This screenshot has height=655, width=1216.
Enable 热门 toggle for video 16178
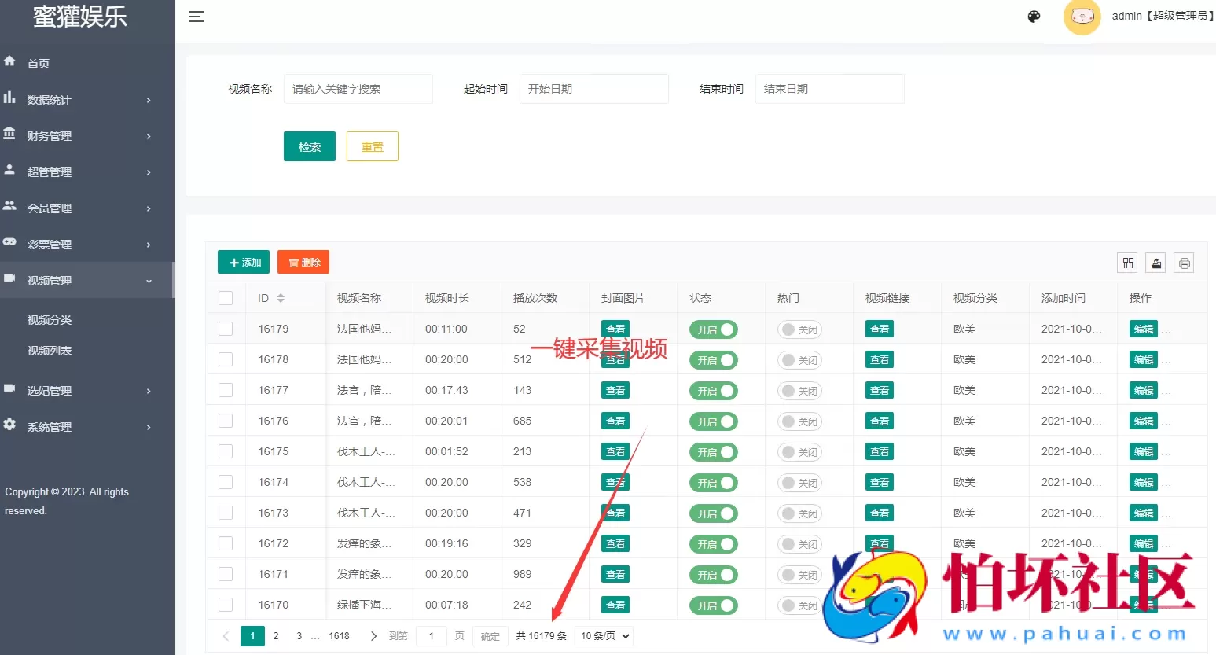pos(799,359)
